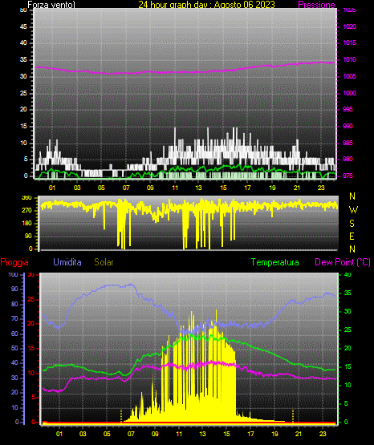This screenshot has height=445, width=374.
Task: Click the 'Forza vento' wind speed label
Action: coord(51,5)
